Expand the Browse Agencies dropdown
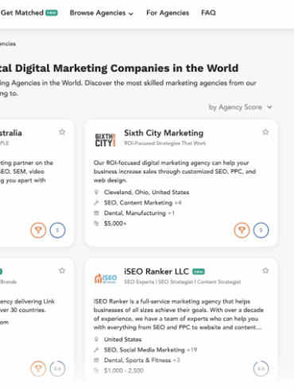The height and width of the screenshot is (390, 294). tap(102, 13)
